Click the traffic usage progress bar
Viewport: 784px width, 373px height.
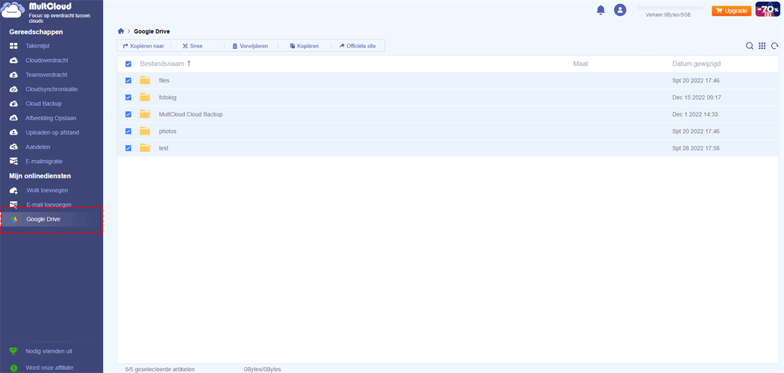670,7
